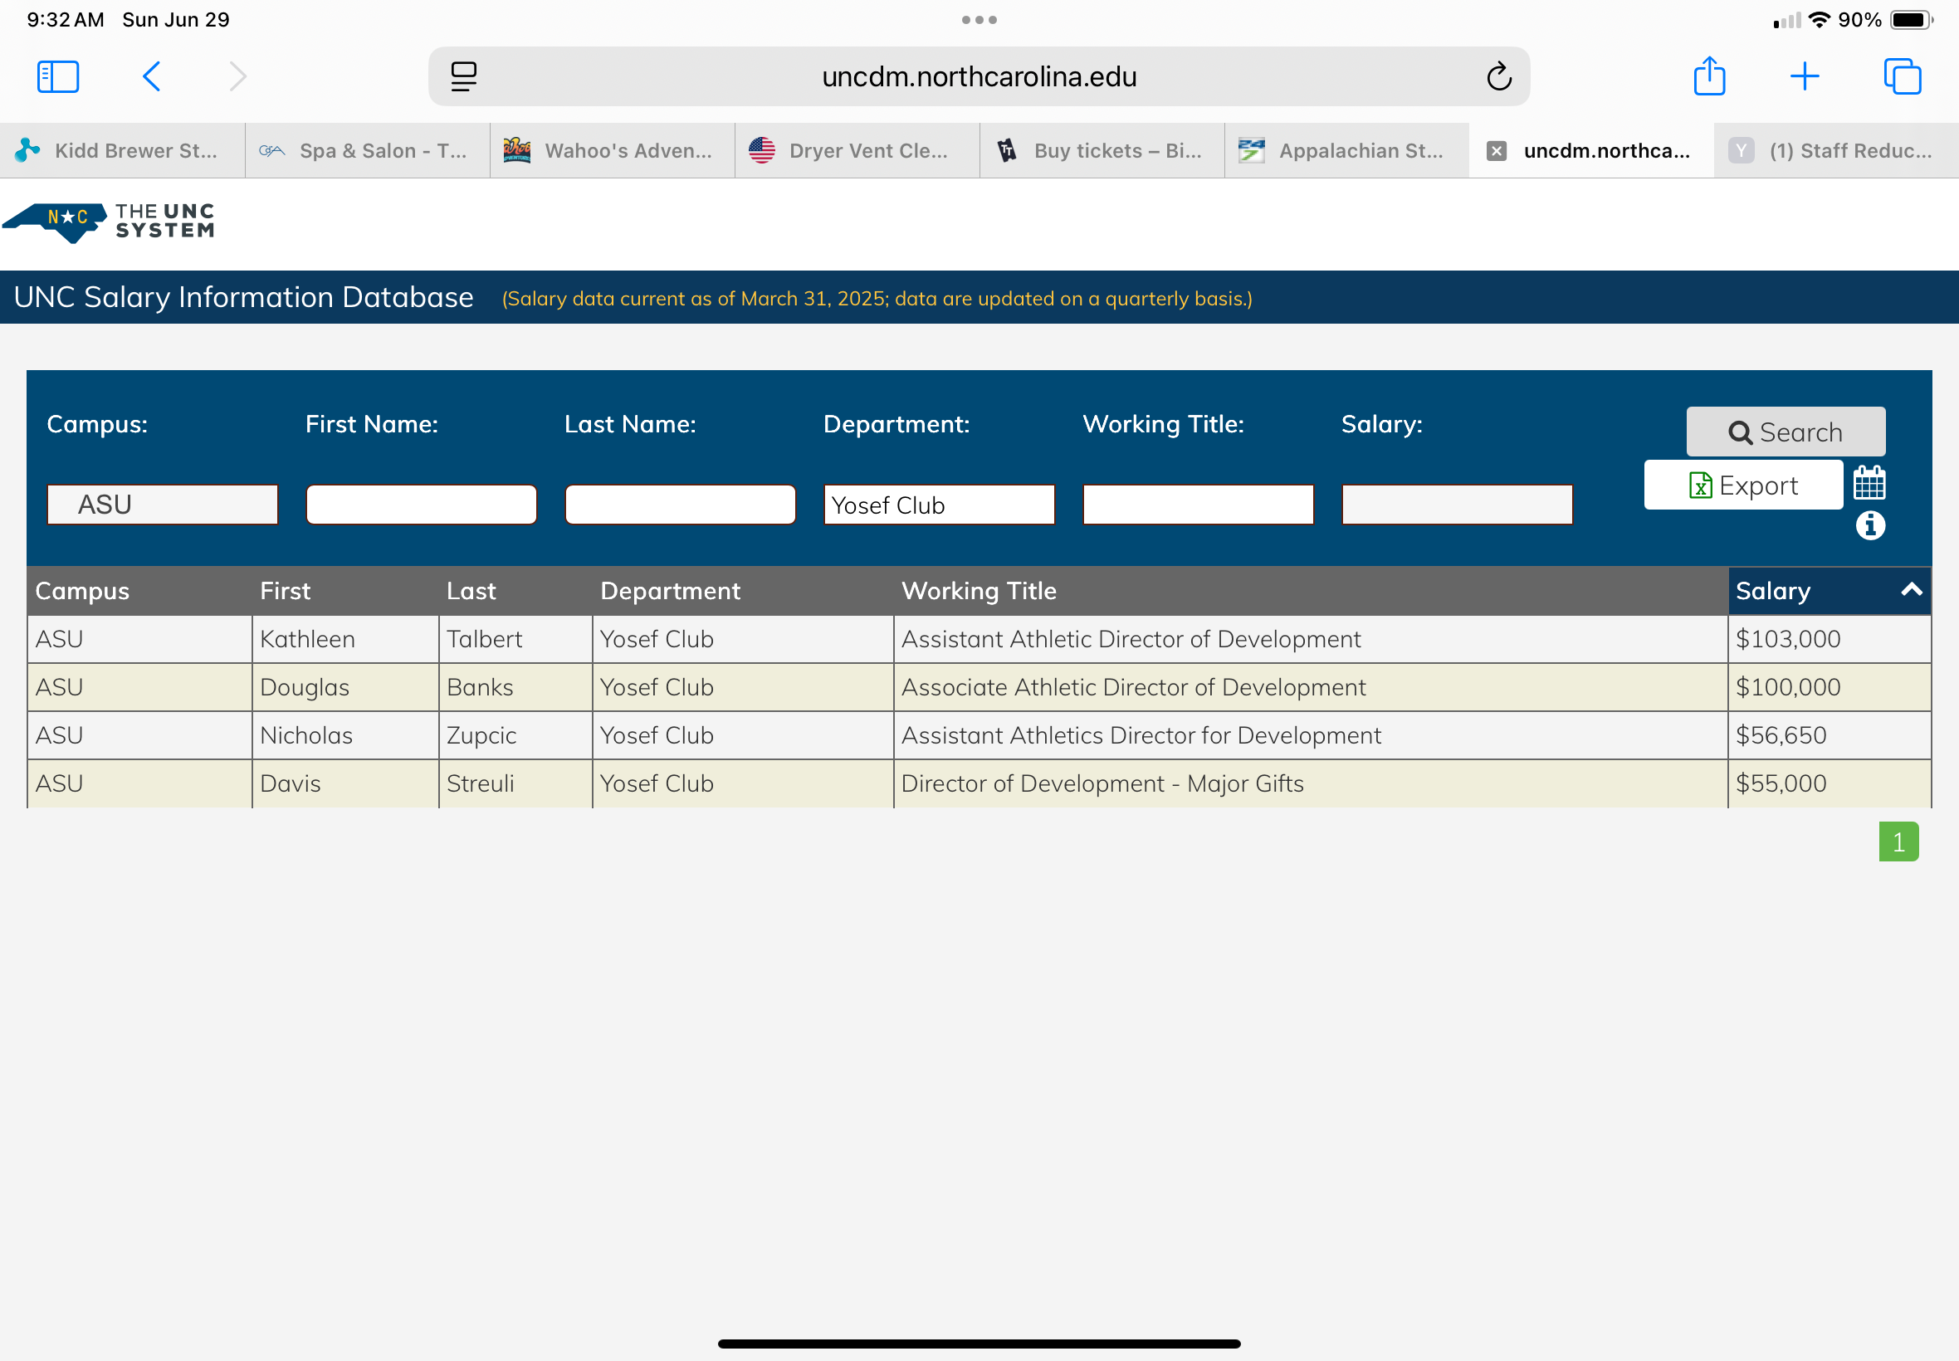Toggle Salary column sort order
1959x1361 pixels.
click(1829, 591)
